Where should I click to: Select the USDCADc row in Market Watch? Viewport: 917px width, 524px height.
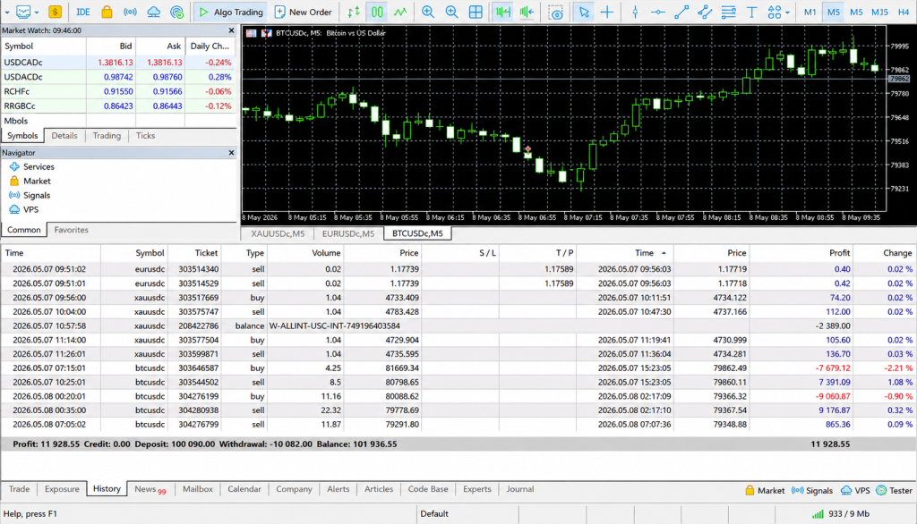pos(118,62)
